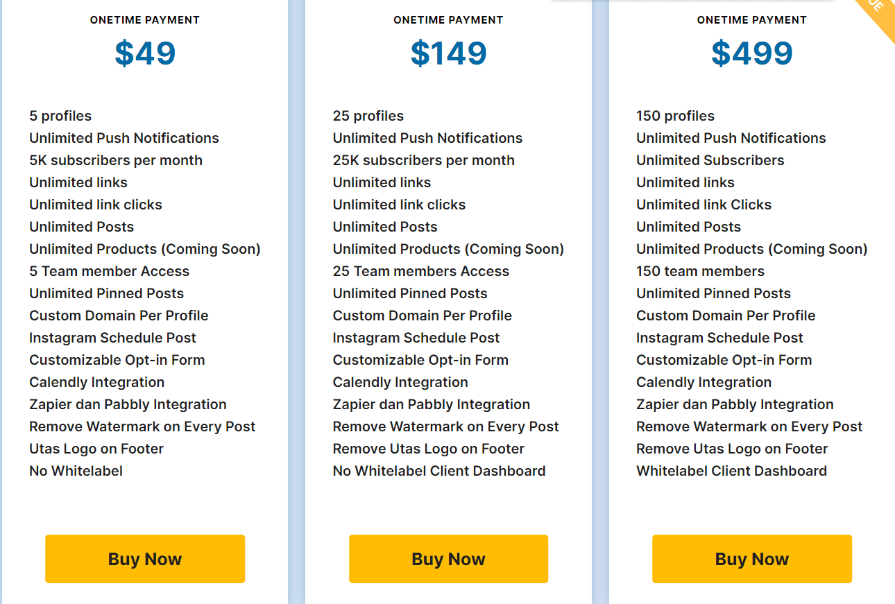Click 5K subscribers per month text

point(115,159)
